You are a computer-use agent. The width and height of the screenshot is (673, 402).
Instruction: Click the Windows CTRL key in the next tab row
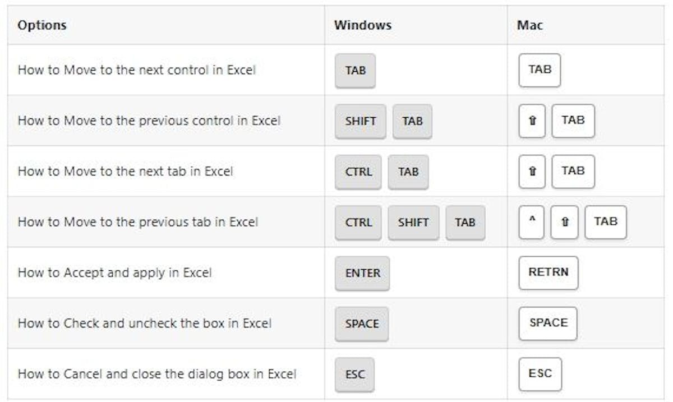(358, 172)
